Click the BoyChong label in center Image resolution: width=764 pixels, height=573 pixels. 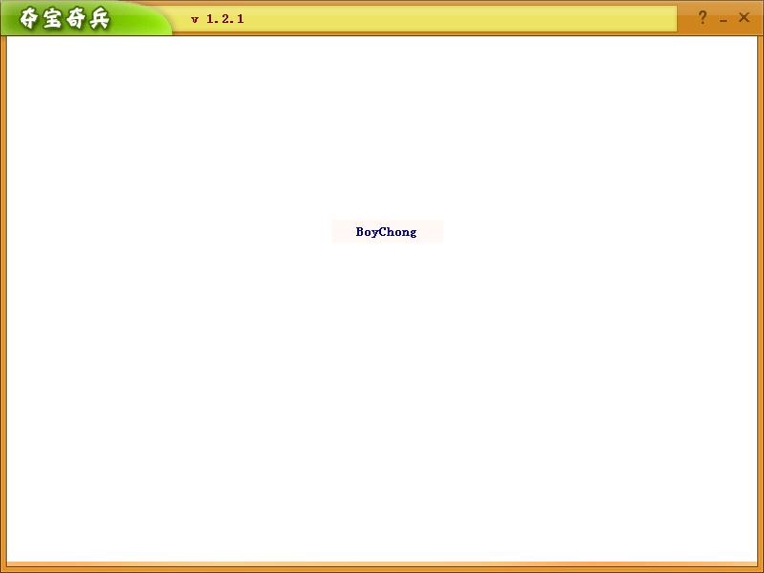(x=387, y=232)
